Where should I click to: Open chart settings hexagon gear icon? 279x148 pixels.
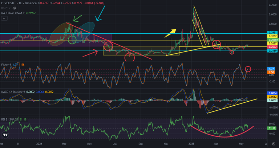coord(274,144)
